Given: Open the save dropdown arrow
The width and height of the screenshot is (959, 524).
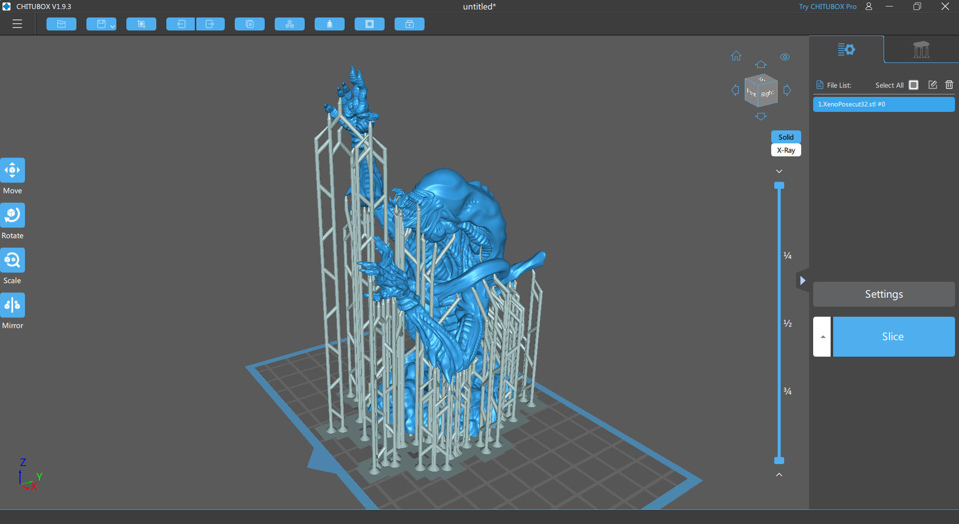Looking at the screenshot, I should (113, 26).
